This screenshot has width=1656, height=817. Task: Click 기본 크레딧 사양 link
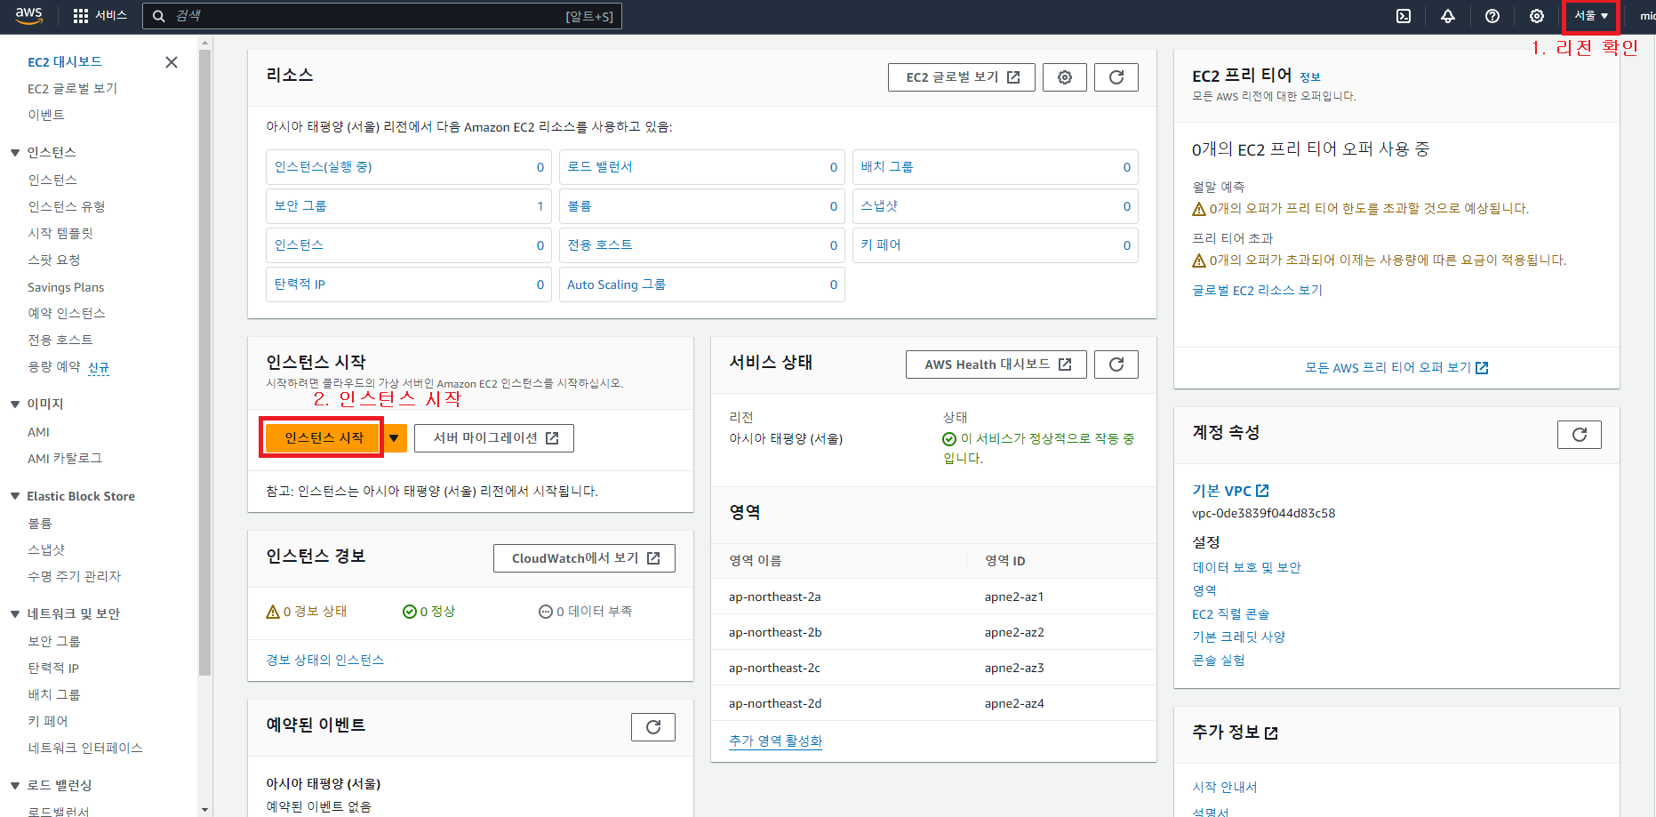tap(1239, 637)
